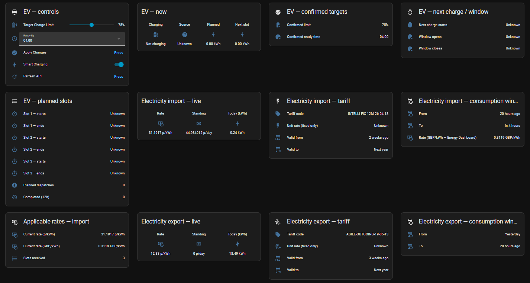
Task: Click the timer icon beside Slot 2 — ends
Action: tap(14, 149)
